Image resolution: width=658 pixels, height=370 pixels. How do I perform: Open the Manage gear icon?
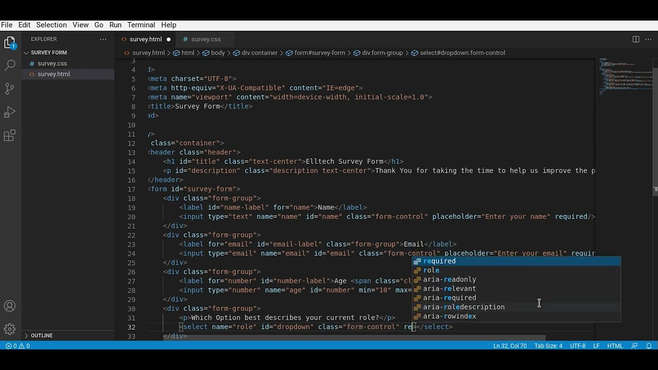10,329
